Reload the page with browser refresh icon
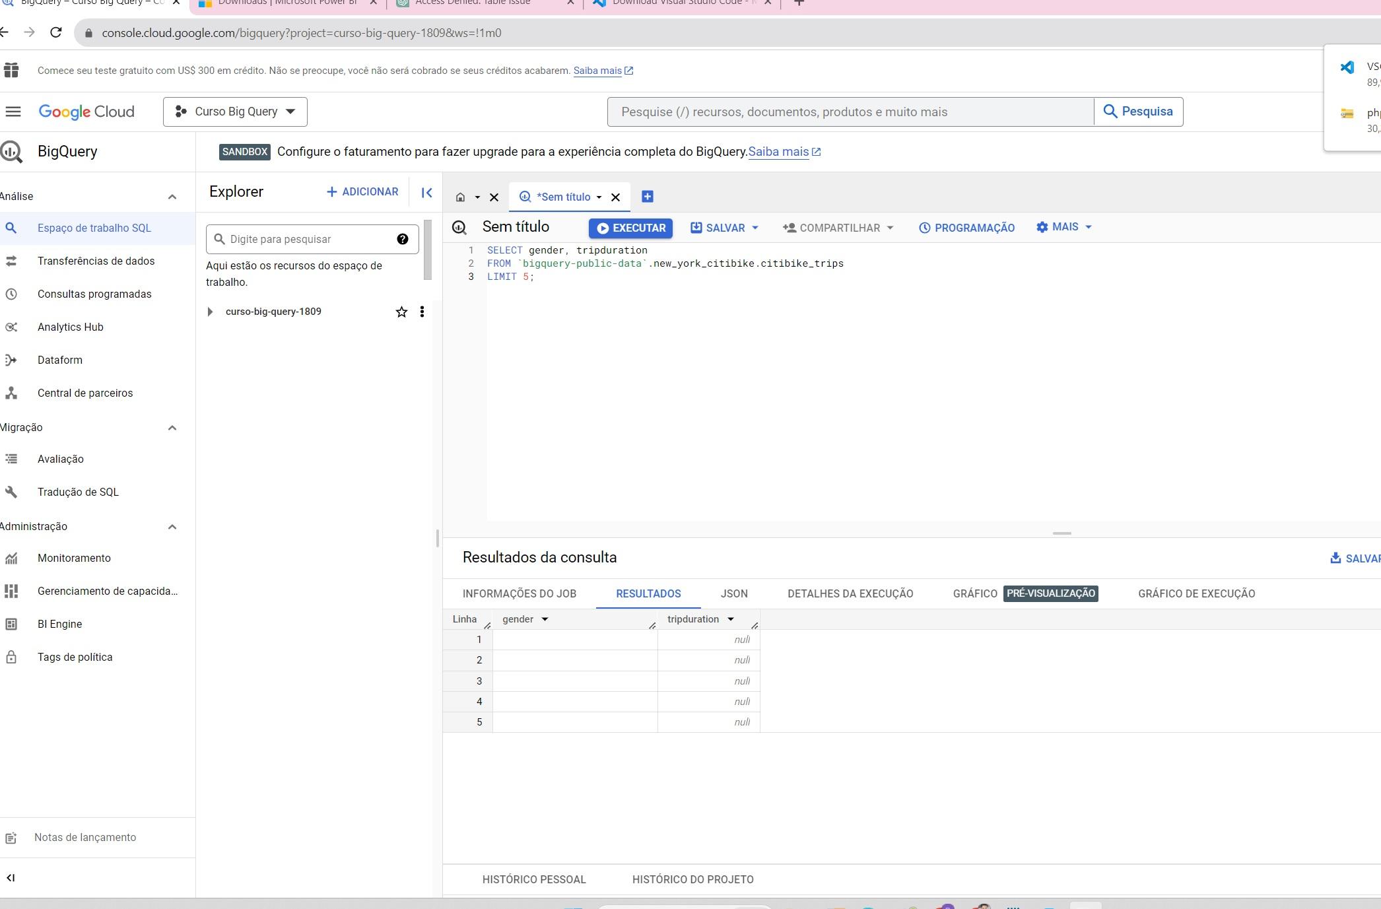Screen dimensions: 1381x909 [56, 32]
